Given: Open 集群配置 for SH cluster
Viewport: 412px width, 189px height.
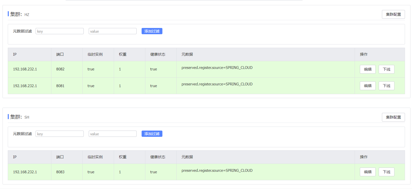Looking at the screenshot, I should point(393,117).
